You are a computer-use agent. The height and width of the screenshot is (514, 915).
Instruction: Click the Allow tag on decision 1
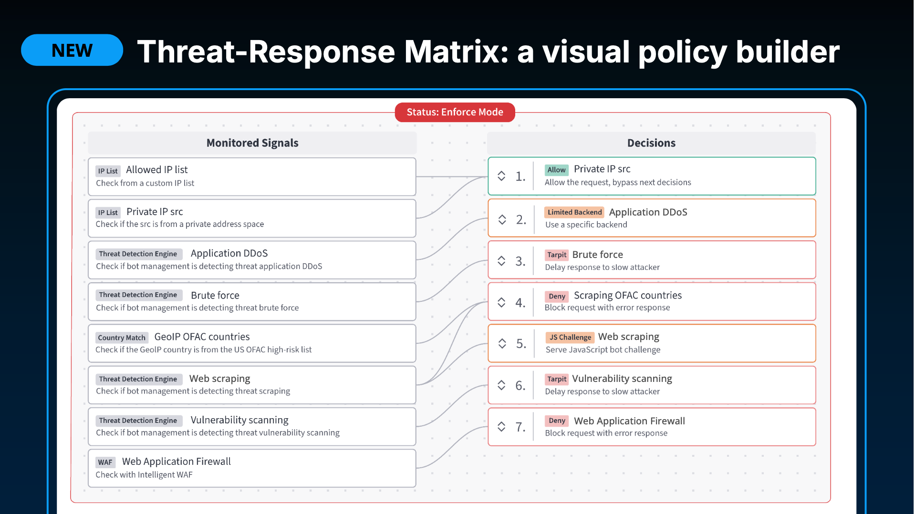point(556,170)
